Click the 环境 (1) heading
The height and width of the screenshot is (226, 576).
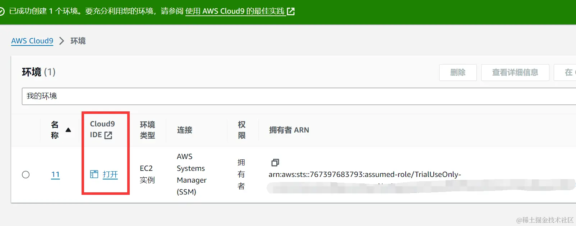pos(39,72)
